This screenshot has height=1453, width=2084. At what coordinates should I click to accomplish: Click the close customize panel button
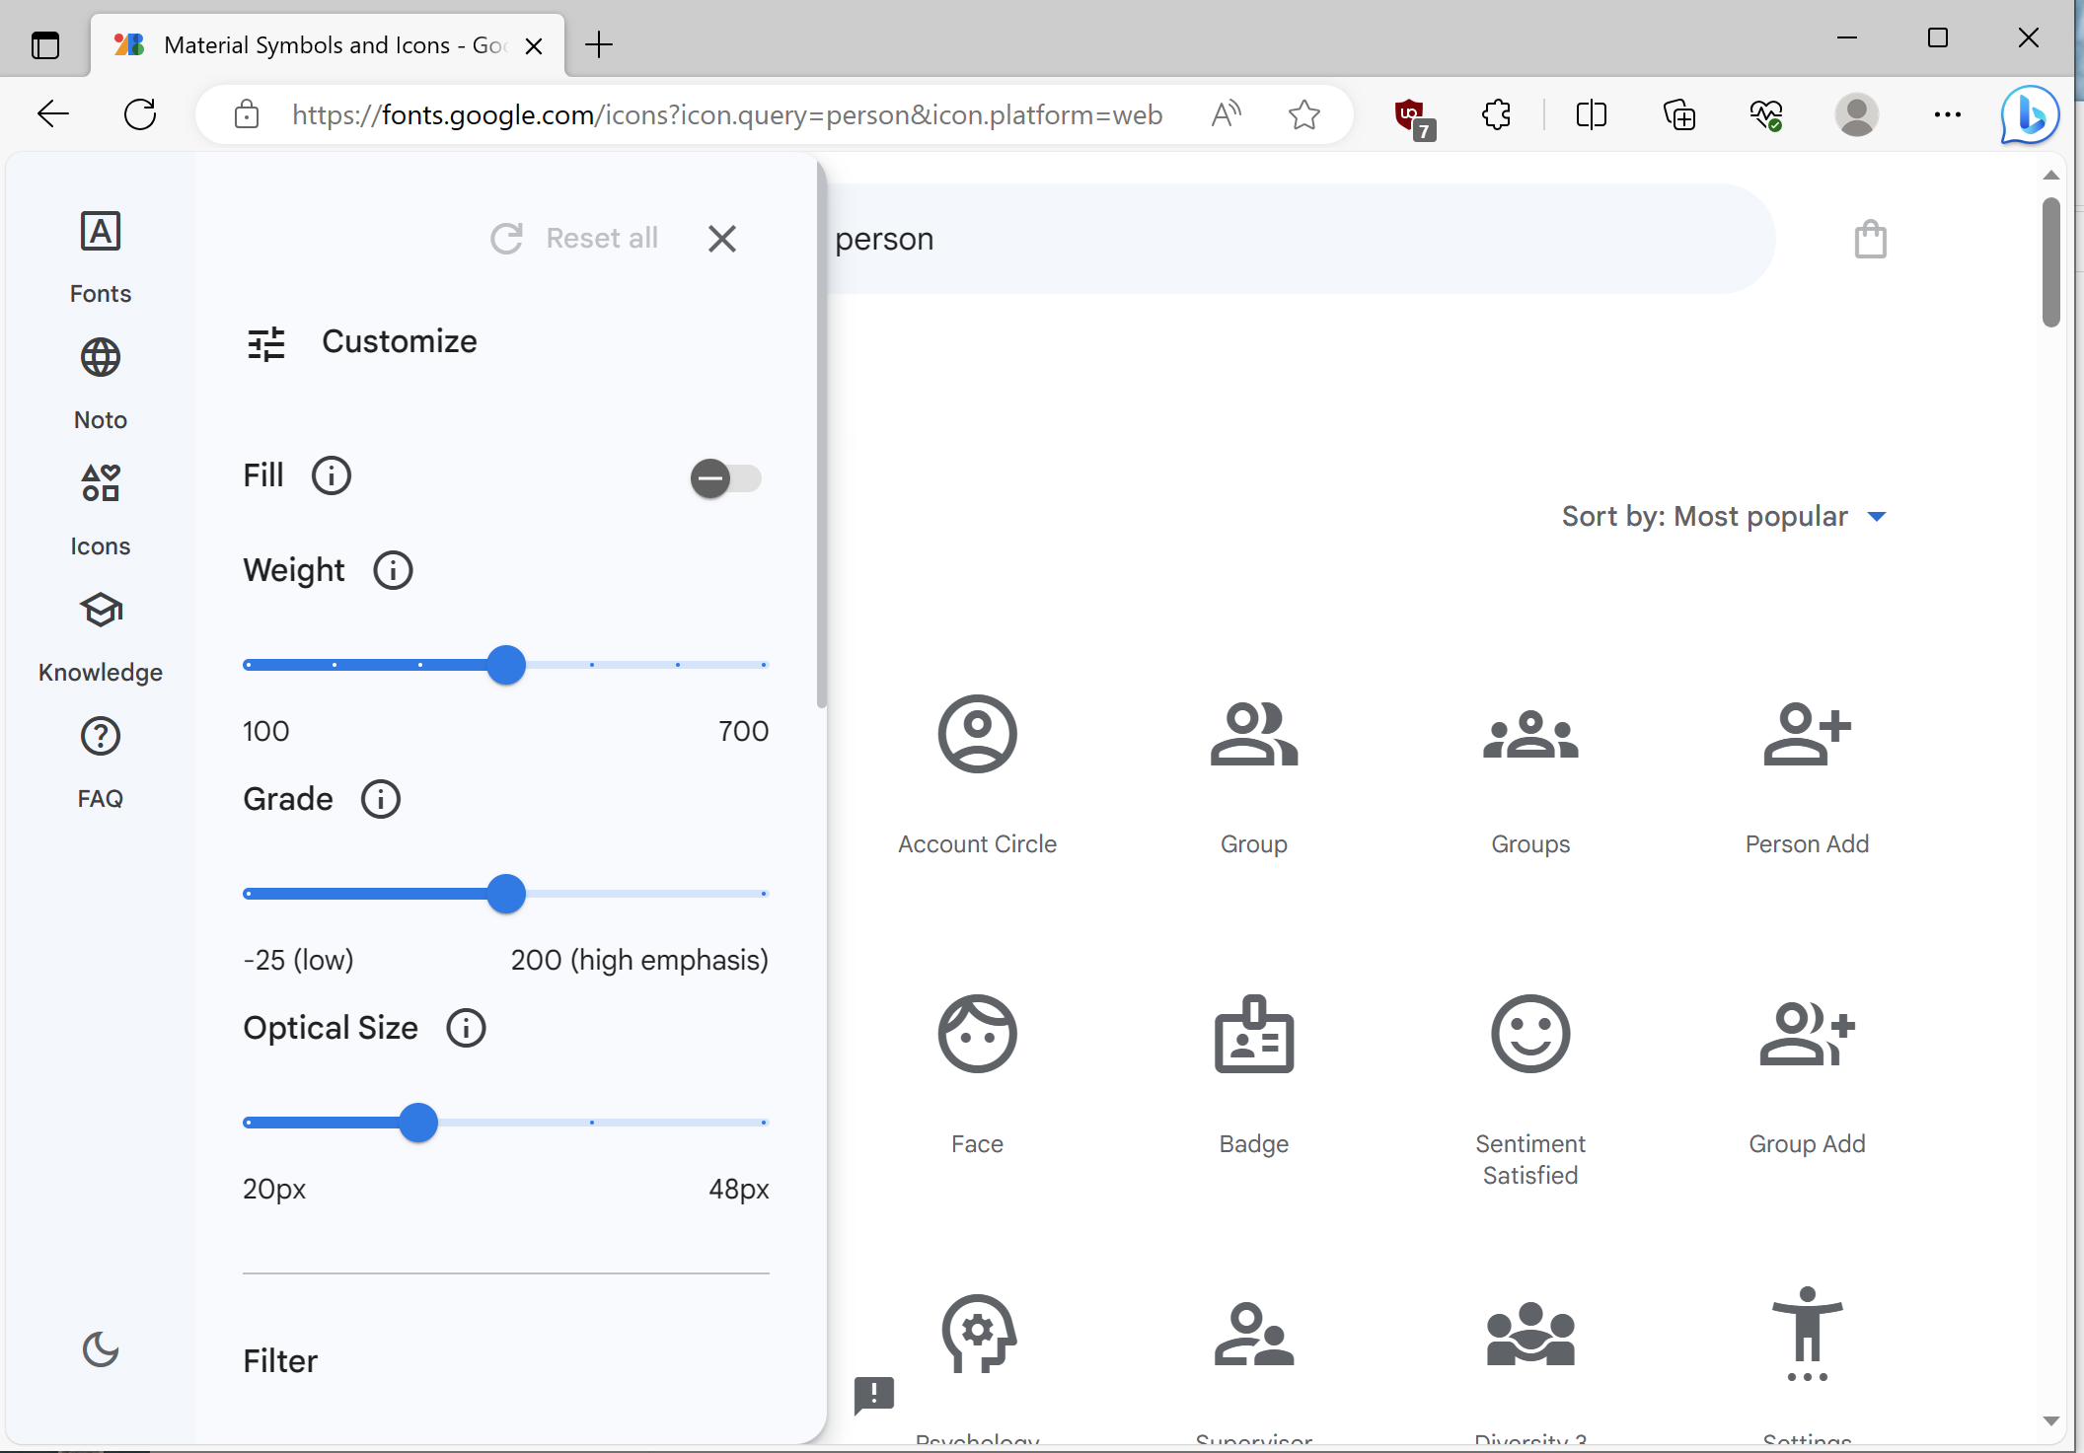(x=722, y=239)
